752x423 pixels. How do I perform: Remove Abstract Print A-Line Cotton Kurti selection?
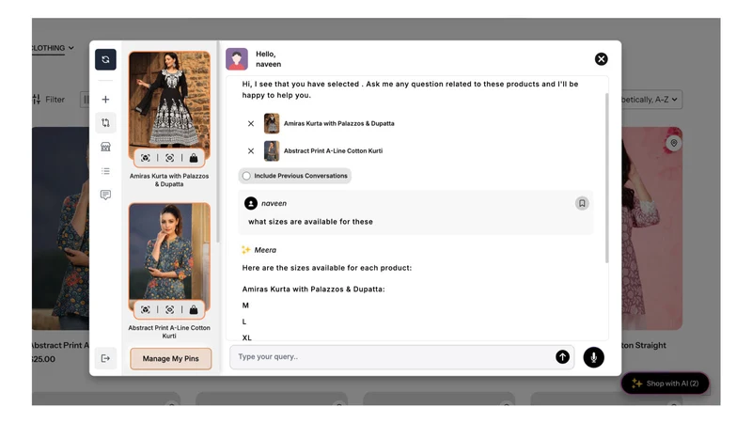point(251,150)
